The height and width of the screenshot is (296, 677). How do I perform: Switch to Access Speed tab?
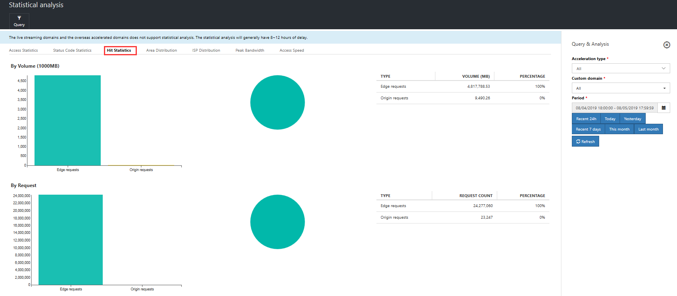coord(291,50)
